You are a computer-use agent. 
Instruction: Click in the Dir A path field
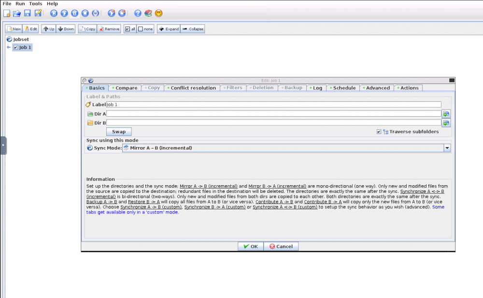click(x=273, y=114)
